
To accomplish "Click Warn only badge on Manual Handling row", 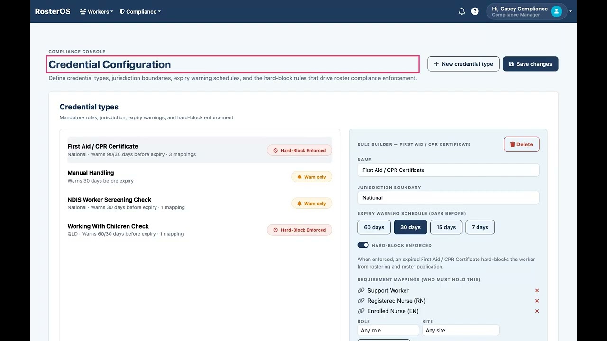I will (x=312, y=177).
